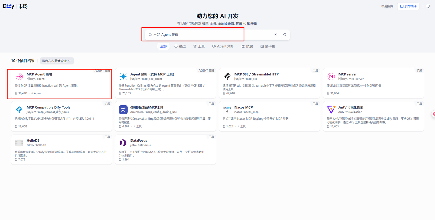Viewport: 435px width, 220px height.
Task: Click the MCP Agent 策略 plugin icon
Action: point(19,77)
